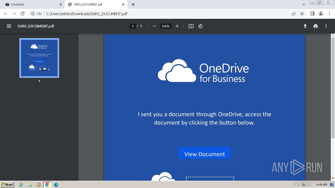
Task: Zoom in with the plus icon
Action: pos(177,26)
